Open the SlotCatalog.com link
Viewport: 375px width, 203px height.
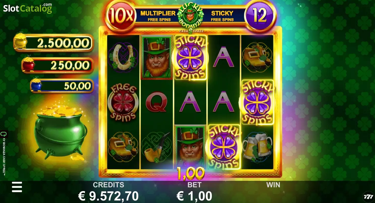tap(27, 8)
